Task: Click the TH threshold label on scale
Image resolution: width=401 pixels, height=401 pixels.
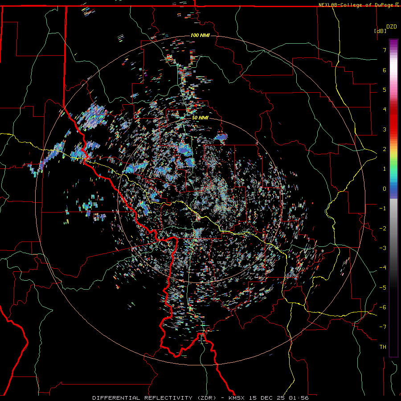Action: pos(383,347)
